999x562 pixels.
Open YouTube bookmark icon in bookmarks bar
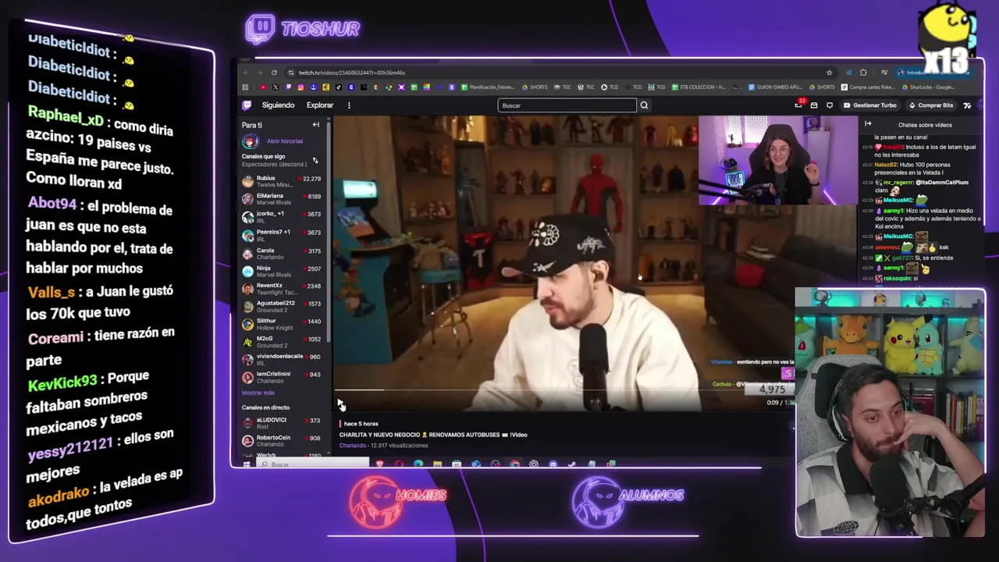pos(263,87)
